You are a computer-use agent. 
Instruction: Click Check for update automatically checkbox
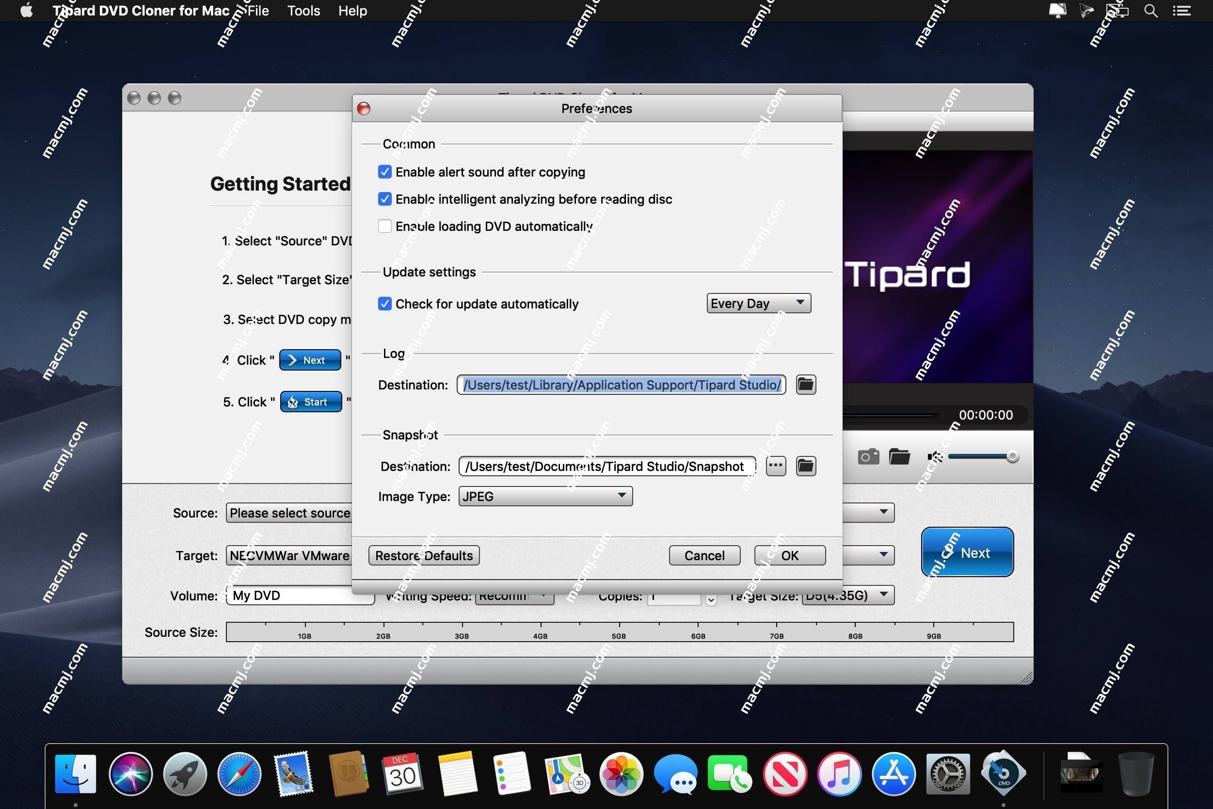[385, 303]
